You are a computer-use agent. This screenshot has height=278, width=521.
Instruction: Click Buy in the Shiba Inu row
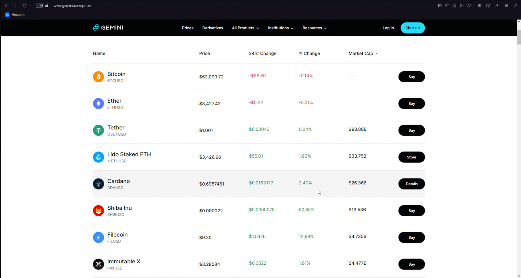click(412, 211)
